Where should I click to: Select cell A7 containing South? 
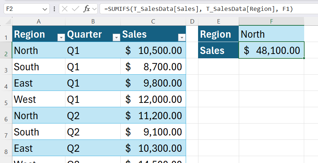39,131
